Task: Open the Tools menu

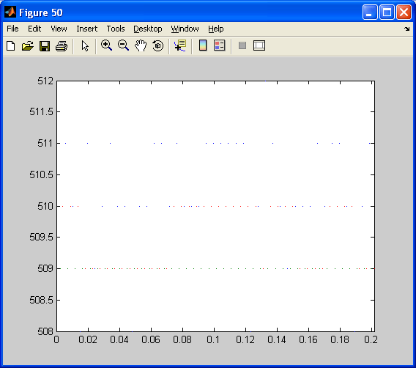Action: [116, 29]
